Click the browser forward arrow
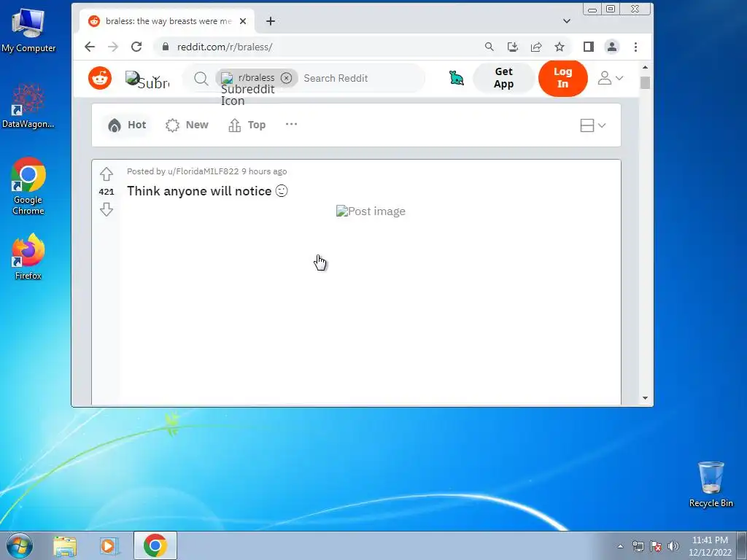The image size is (747, 560). (x=113, y=47)
